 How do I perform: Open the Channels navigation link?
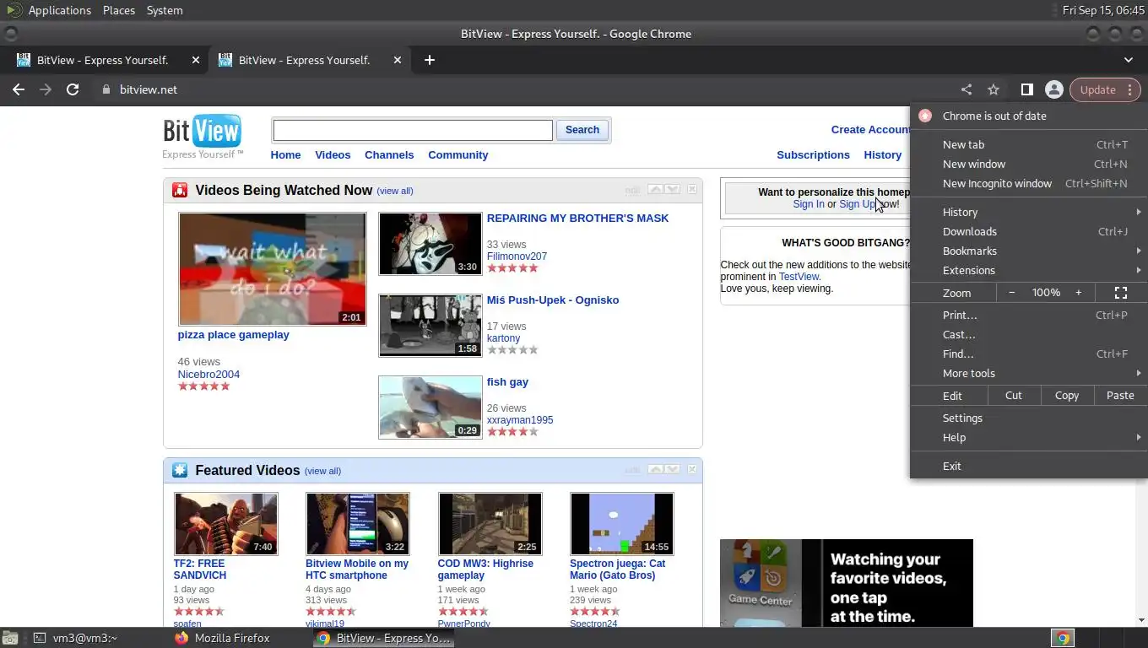(389, 154)
